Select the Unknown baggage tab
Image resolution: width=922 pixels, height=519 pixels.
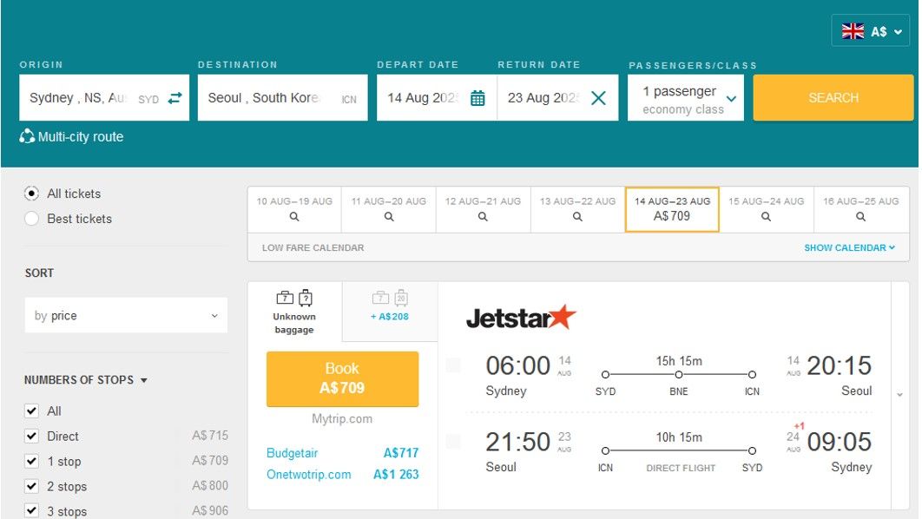pos(294,312)
